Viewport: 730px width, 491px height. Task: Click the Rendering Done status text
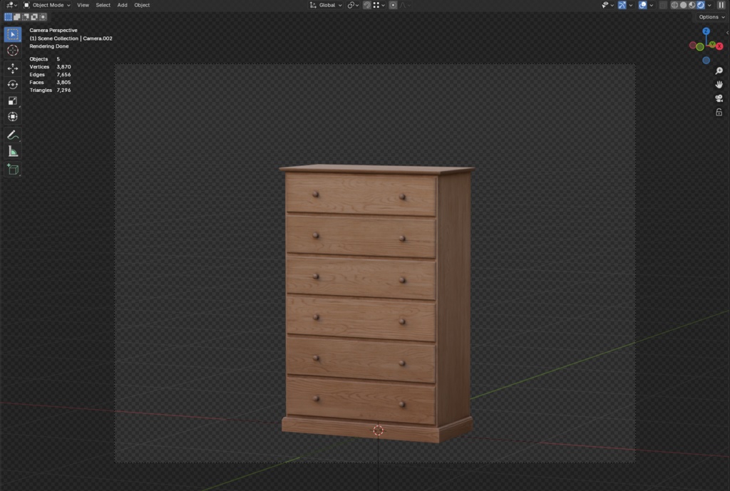(x=49, y=46)
